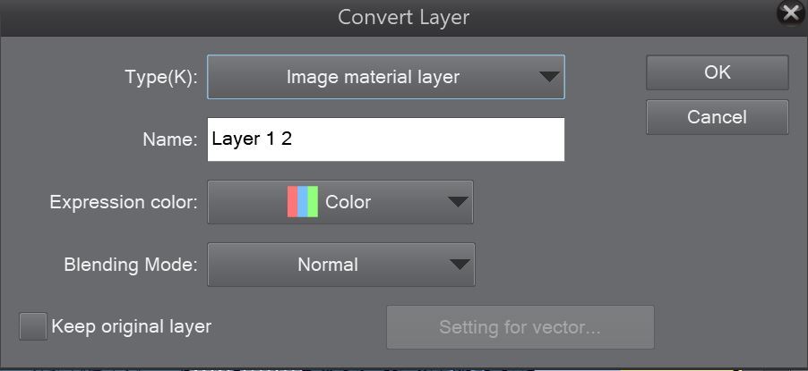Close the Convert Layer dialog with X
The height and width of the screenshot is (371, 808).
(792, 14)
